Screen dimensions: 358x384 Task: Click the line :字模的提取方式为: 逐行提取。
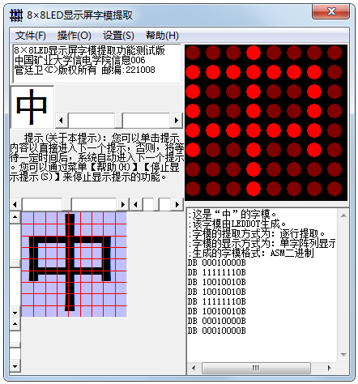click(x=257, y=234)
